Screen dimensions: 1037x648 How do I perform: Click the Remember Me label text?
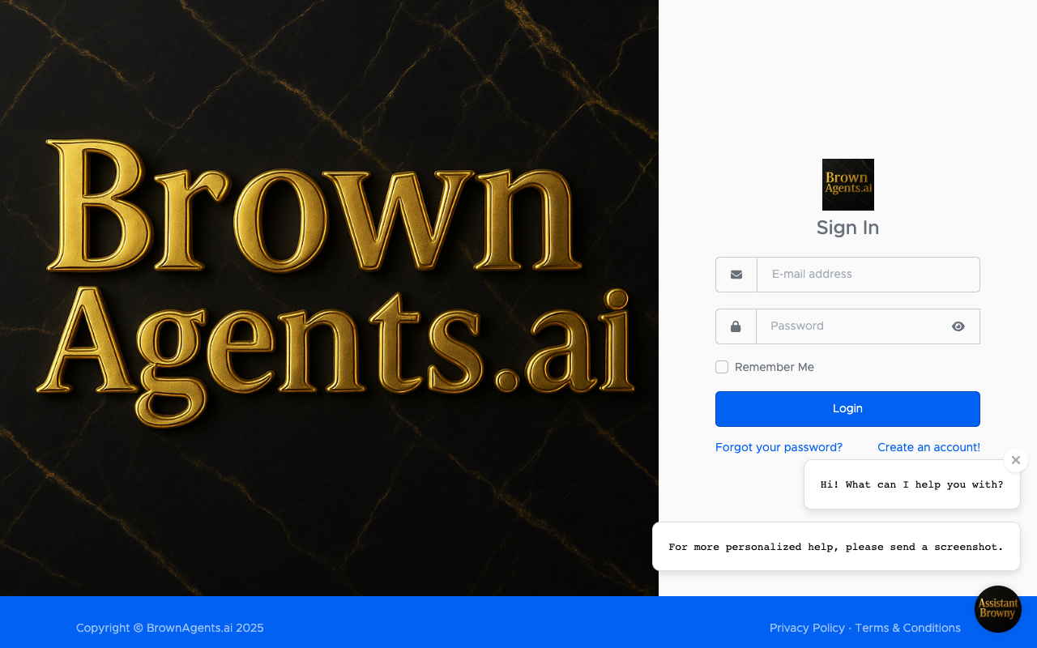(x=774, y=367)
